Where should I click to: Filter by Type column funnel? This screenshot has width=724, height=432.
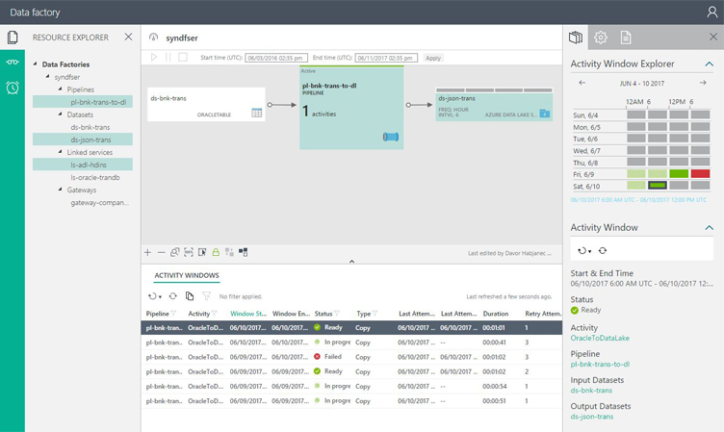[x=375, y=314]
